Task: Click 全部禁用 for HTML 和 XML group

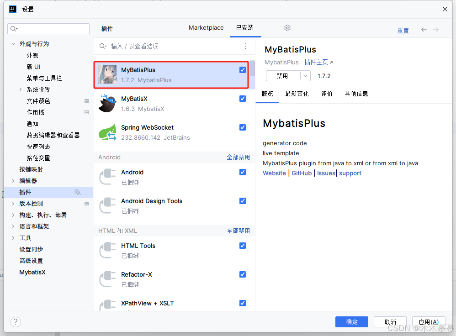Action: tap(238, 231)
